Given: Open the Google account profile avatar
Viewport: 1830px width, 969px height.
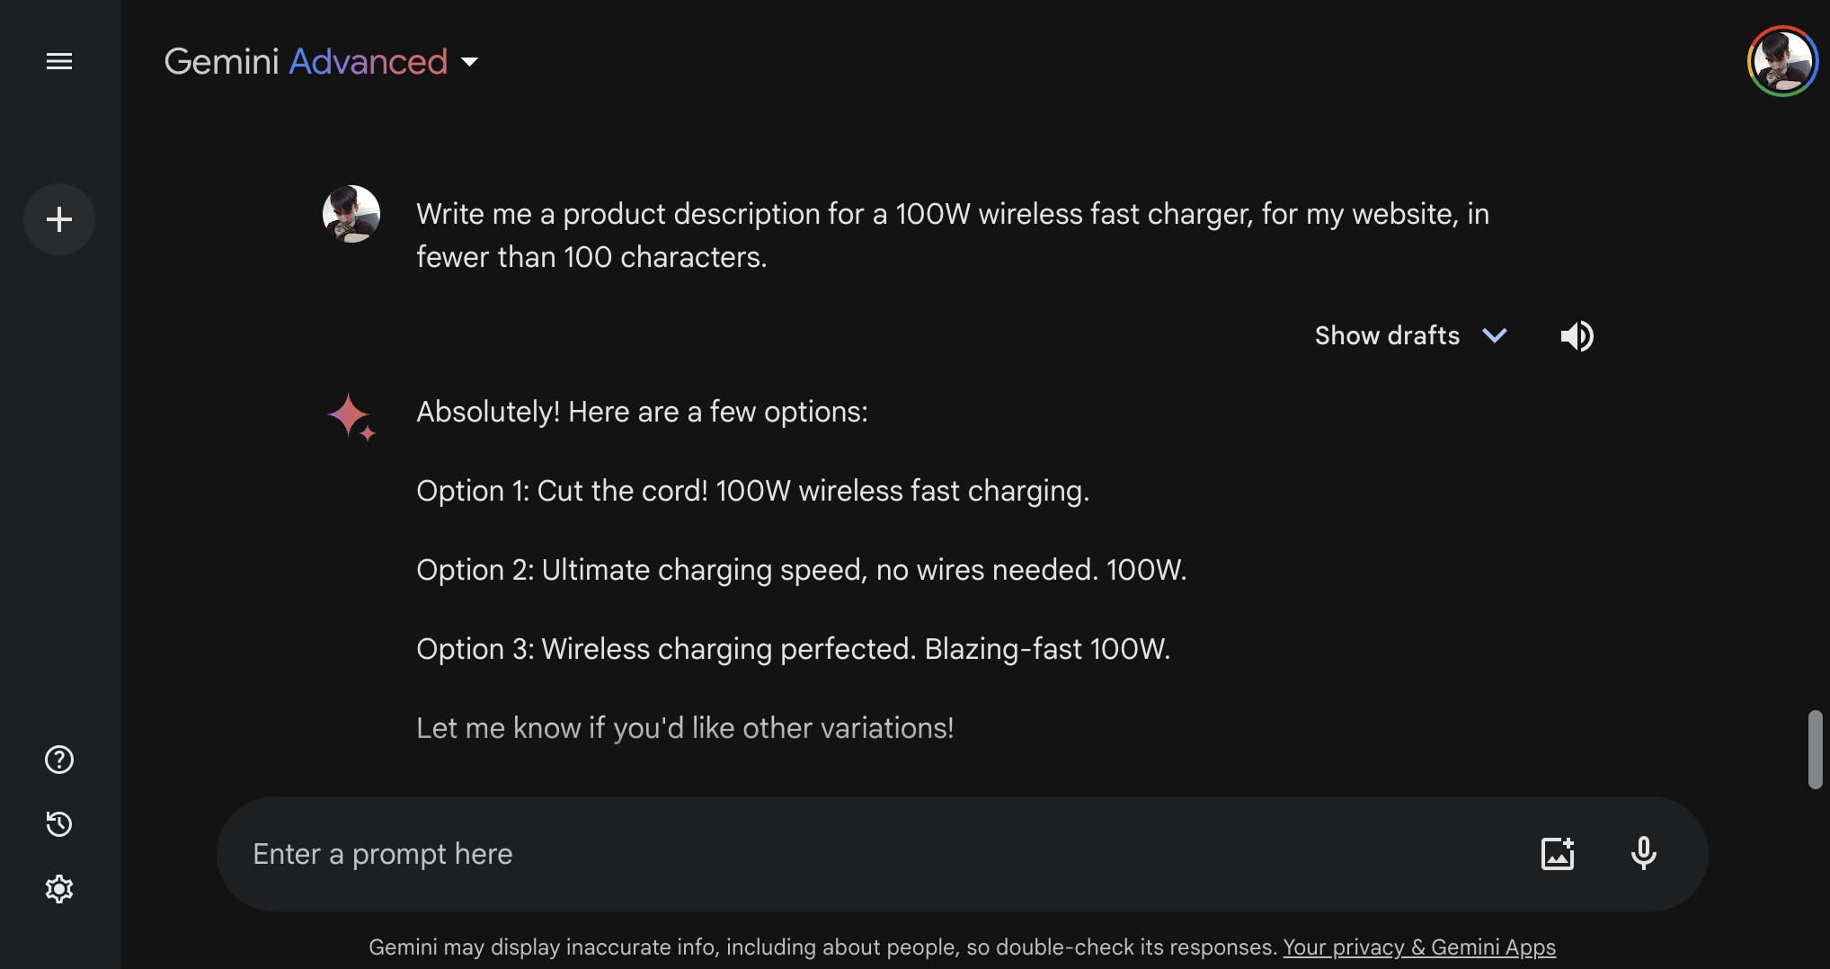Looking at the screenshot, I should pos(1782,61).
